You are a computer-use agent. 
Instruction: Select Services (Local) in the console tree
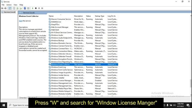pos(9,12)
